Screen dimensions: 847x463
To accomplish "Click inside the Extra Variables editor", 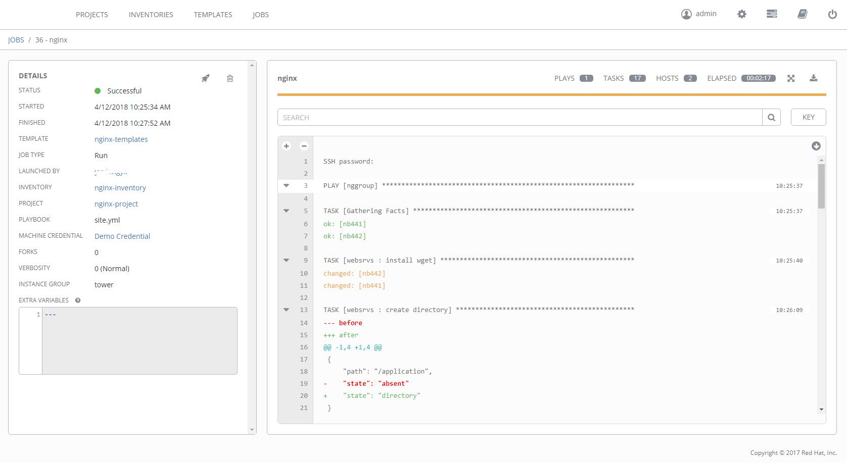I will (139, 341).
